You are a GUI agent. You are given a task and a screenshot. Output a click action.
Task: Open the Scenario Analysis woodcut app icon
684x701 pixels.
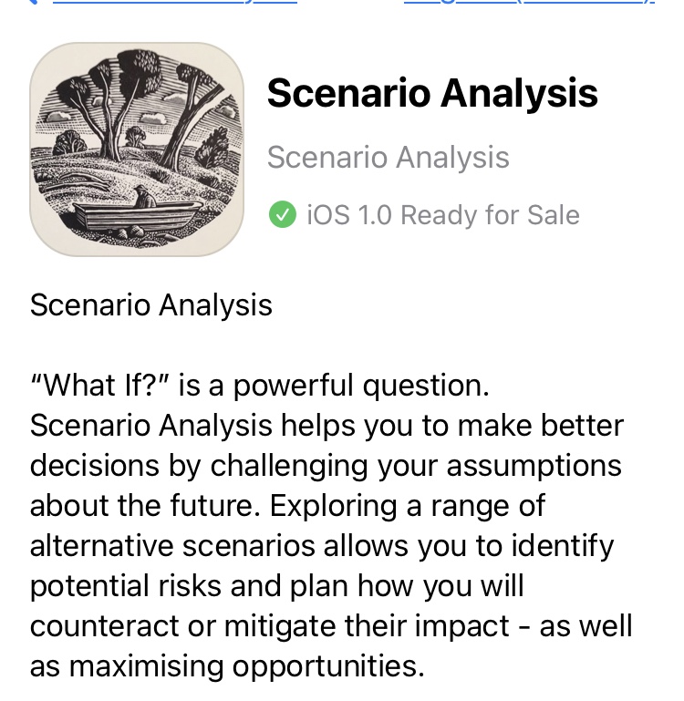pos(137,149)
